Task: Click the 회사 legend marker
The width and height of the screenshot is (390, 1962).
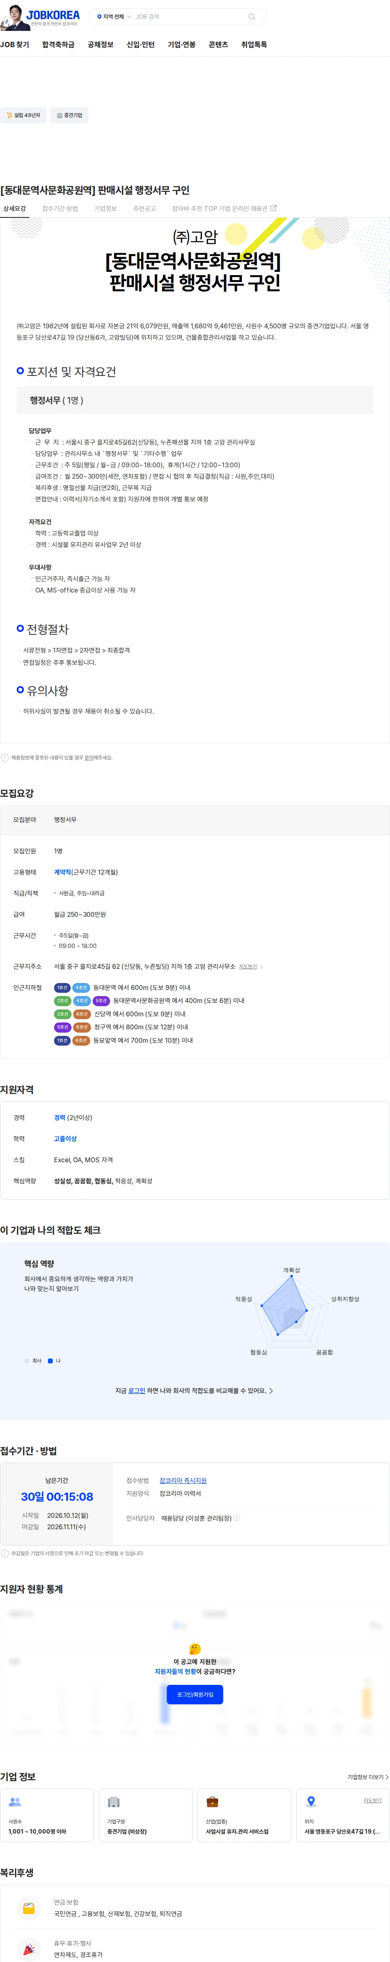Action: [27, 1360]
